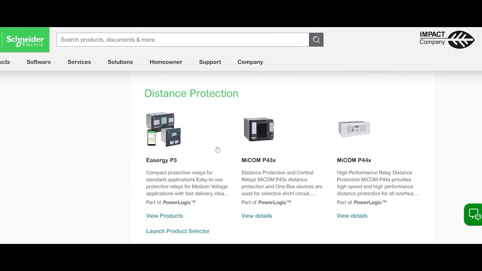Click View Products under Easergy P3

coord(165,216)
